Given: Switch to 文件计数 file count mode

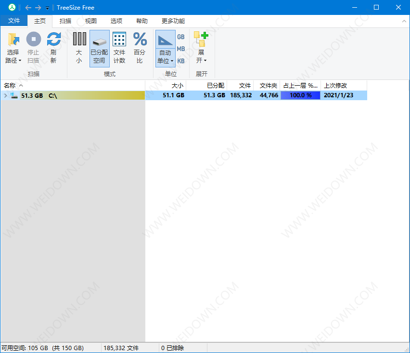Looking at the screenshot, I should (x=119, y=48).
